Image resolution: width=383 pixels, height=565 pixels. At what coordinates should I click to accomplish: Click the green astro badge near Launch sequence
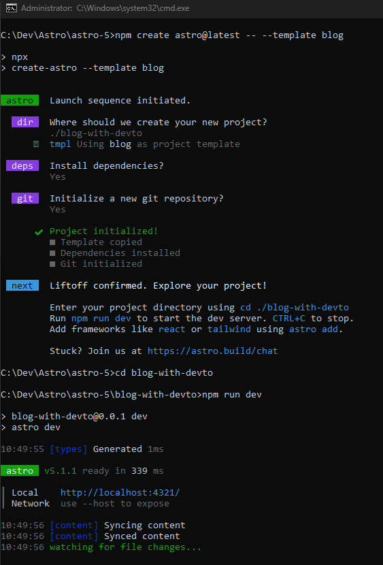[20, 100]
